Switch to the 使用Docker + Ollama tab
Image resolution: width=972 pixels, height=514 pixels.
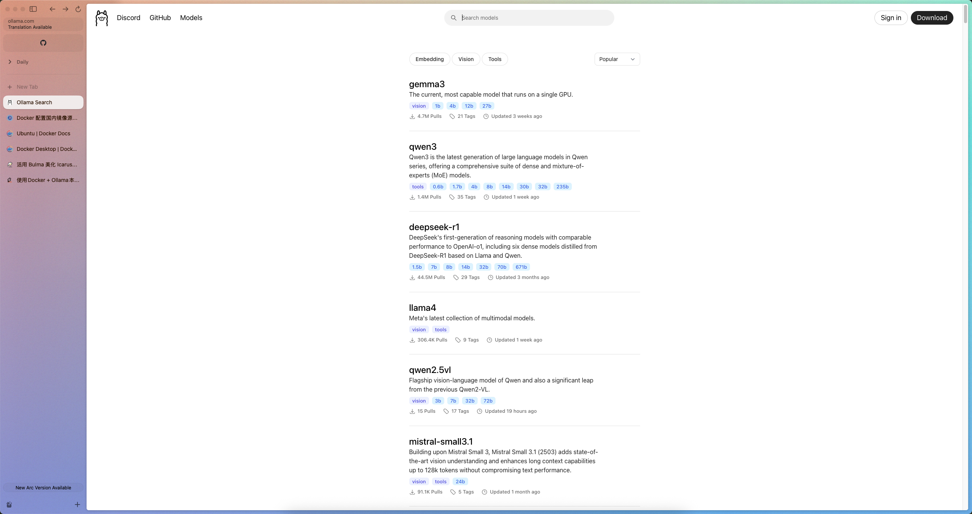(x=43, y=180)
